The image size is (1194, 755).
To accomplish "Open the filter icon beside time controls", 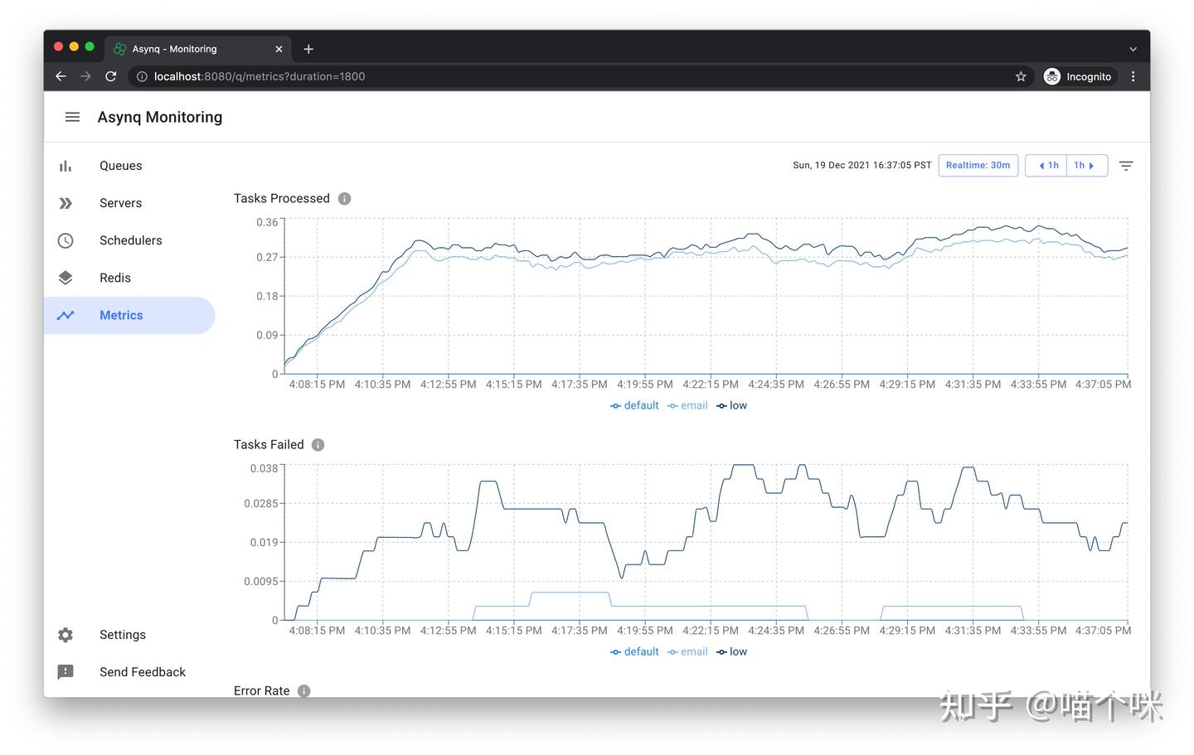I will [x=1126, y=165].
